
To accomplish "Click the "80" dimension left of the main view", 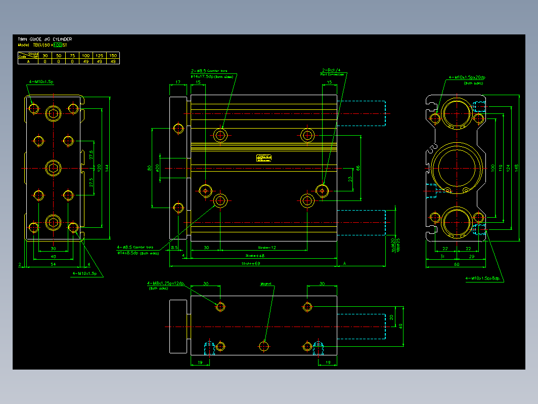I will [x=149, y=168].
